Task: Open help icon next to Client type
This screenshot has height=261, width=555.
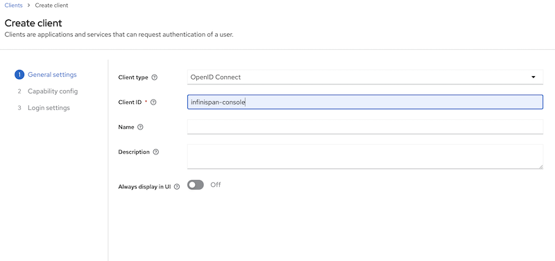Action: (154, 78)
